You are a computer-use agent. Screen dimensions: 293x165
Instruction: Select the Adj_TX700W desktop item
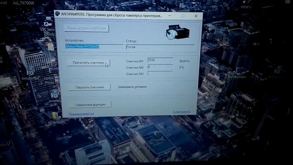[x=23, y=3]
